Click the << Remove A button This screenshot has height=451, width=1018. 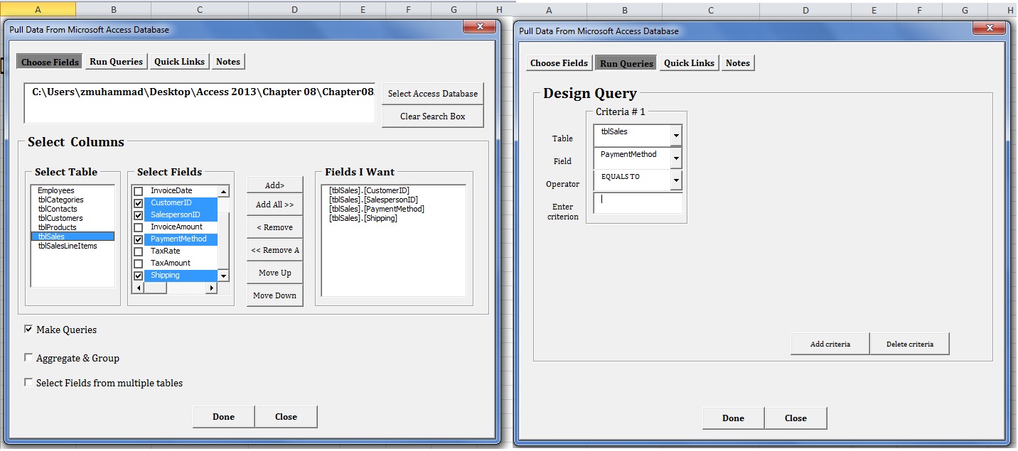coord(275,250)
